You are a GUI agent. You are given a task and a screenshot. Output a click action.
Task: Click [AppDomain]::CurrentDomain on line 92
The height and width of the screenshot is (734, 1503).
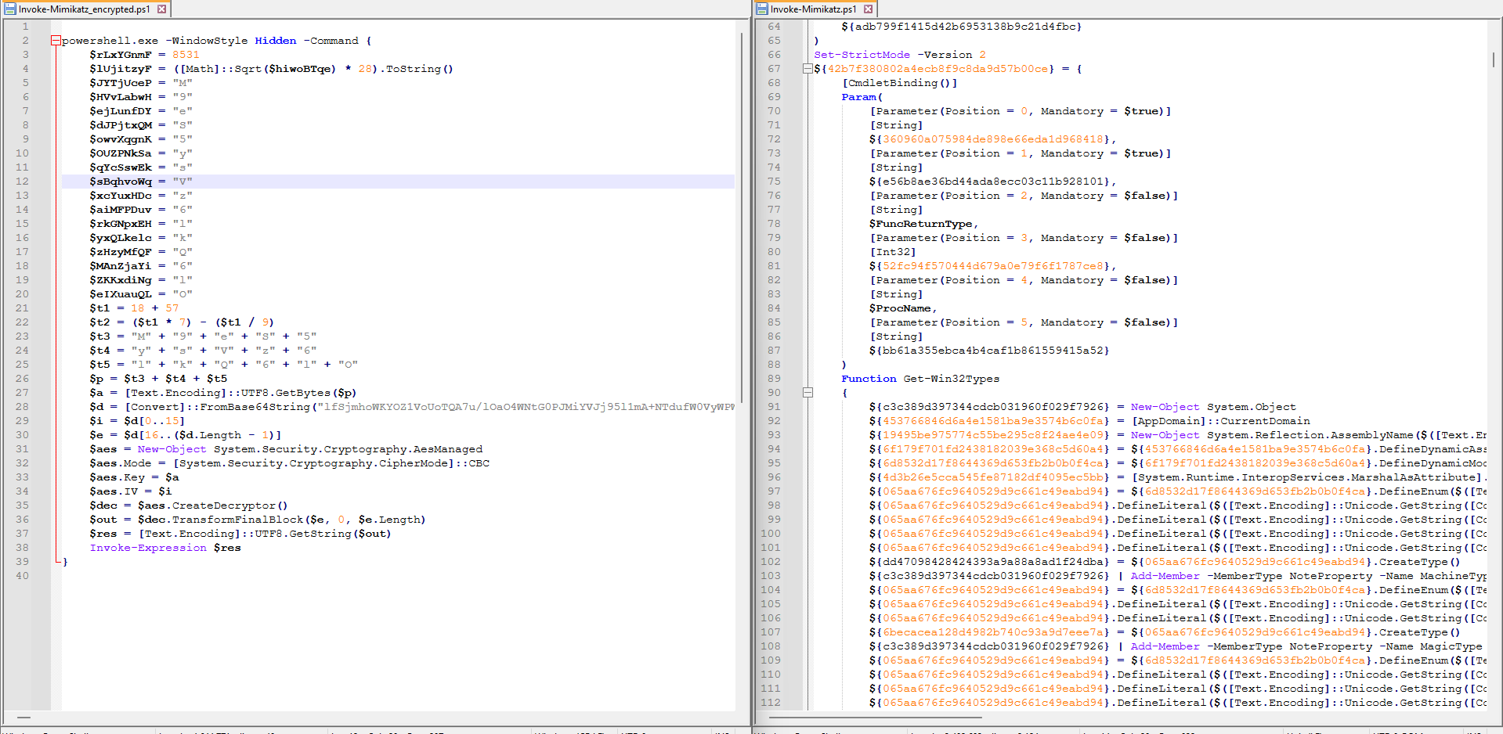coord(1221,421)
